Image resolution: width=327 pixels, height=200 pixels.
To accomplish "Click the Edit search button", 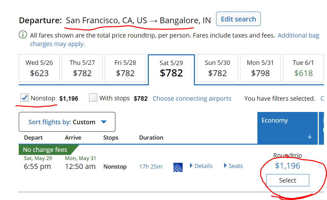I will [x=238, y=19].
